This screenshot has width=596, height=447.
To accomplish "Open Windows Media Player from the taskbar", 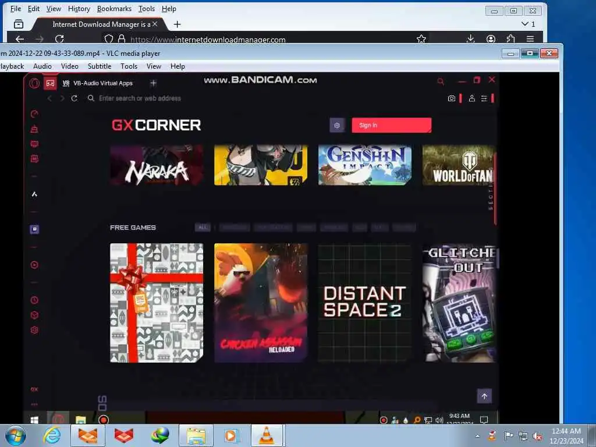I will 230,435.
